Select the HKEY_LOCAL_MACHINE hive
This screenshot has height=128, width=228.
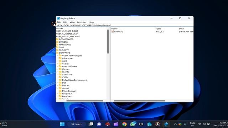[68, 37]
